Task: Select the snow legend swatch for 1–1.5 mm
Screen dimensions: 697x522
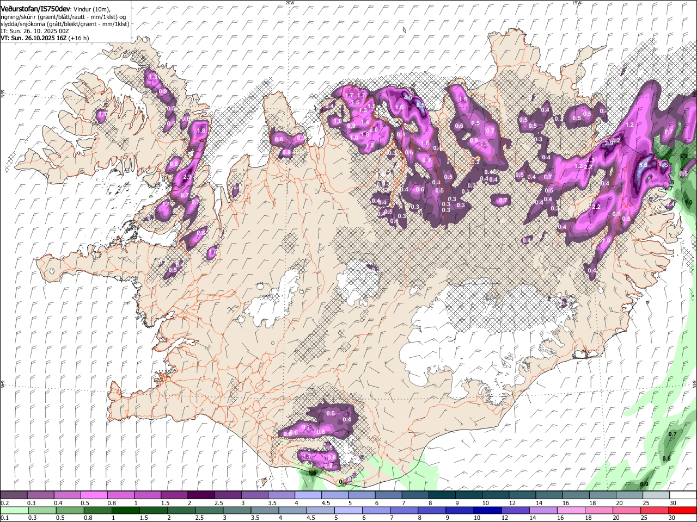Action: coord(148,495)
